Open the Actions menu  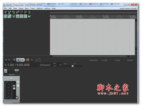[x=47, y=8]
